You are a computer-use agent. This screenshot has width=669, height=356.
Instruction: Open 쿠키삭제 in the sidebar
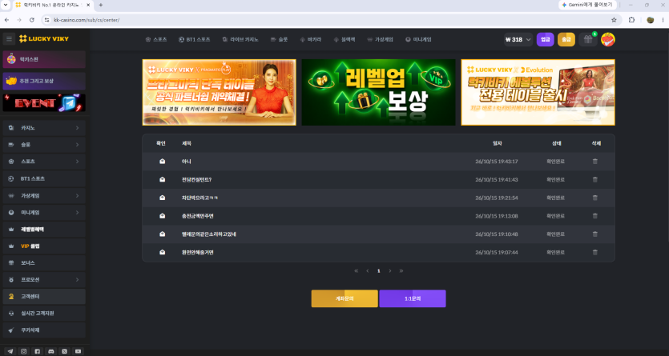[x=44, y=330]
